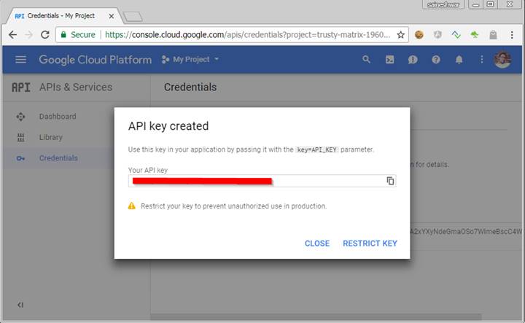Image resolution: width=525 pixels, height=323 pixels.
Task: Click the Dashboard sidebar icon
Action: tap(20, 117)
